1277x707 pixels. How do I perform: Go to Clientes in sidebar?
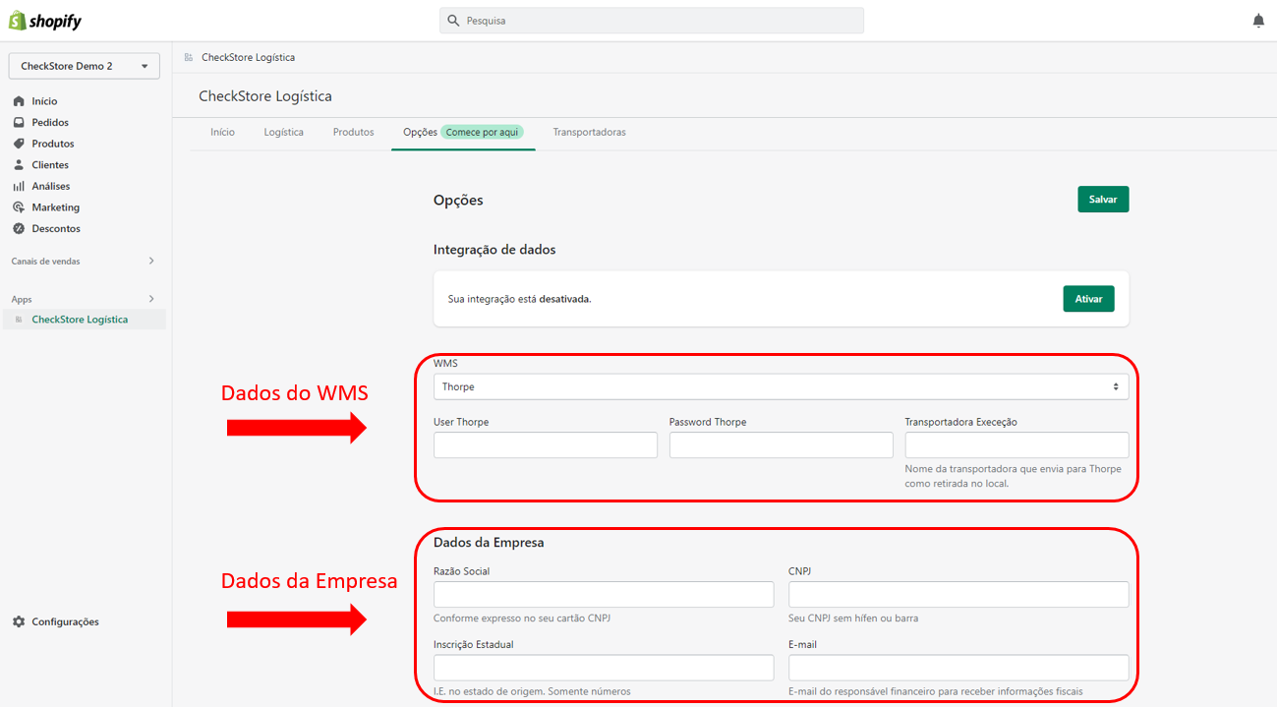click(49, 165)
